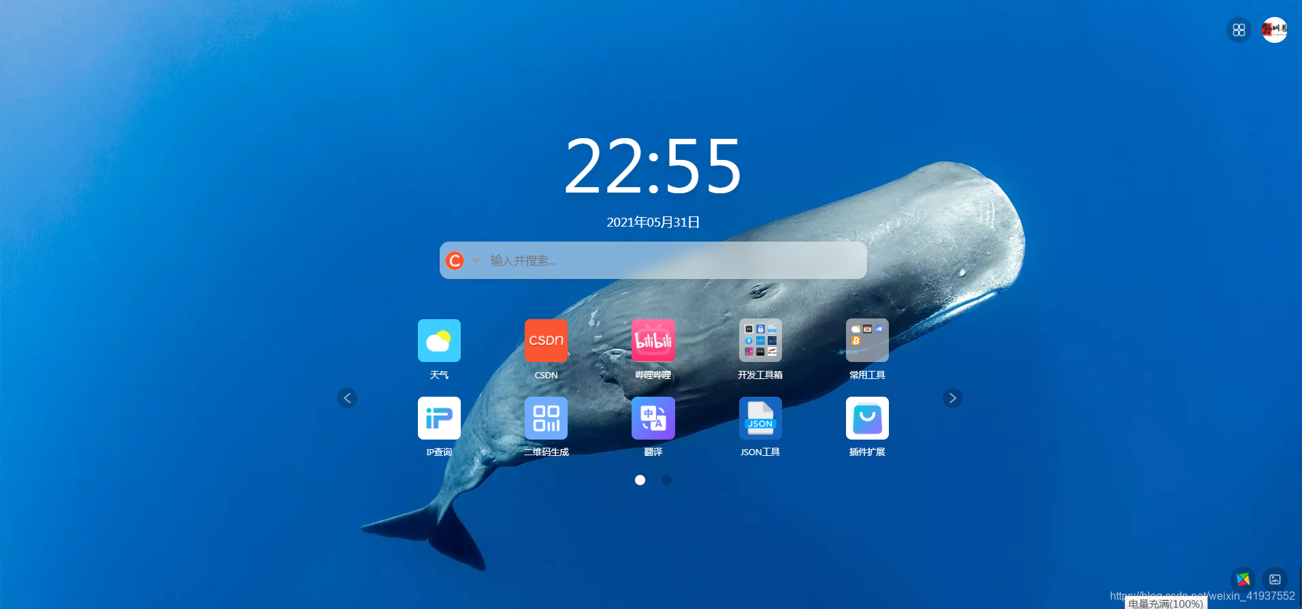
Task: Open the 翻译 translate icon
Action: [653, 418]
